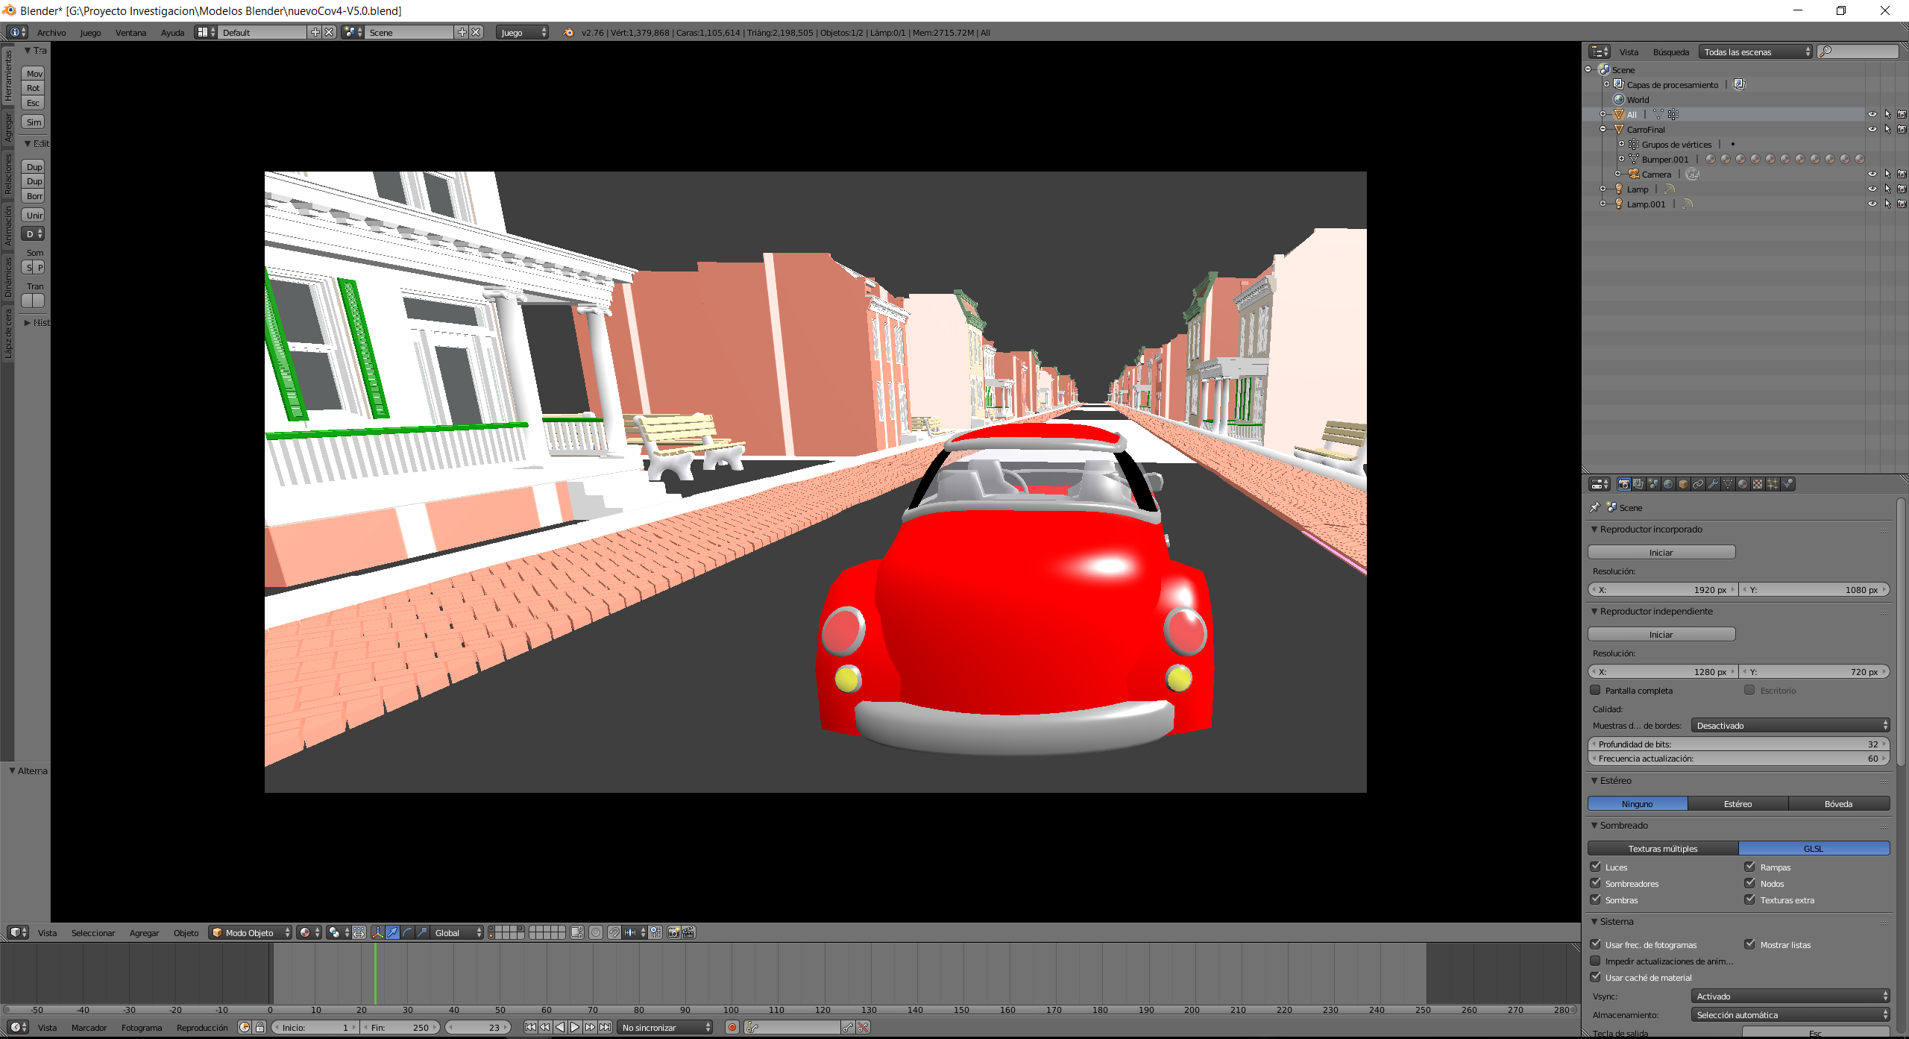Click the OpenGL render camera icon

pyautogui.click(x=673, y=932)
